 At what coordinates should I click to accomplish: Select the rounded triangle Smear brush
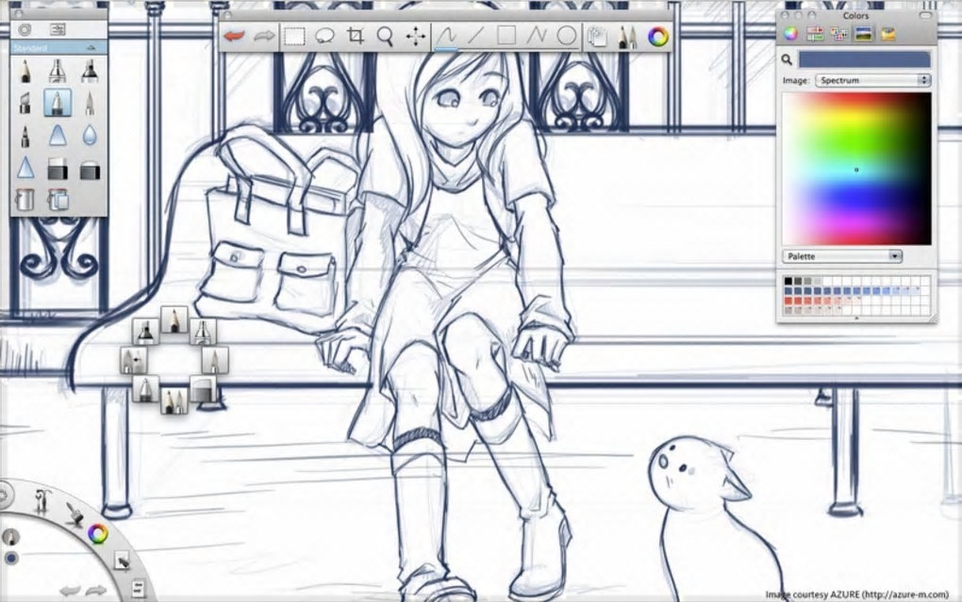(x=57, y=136)
